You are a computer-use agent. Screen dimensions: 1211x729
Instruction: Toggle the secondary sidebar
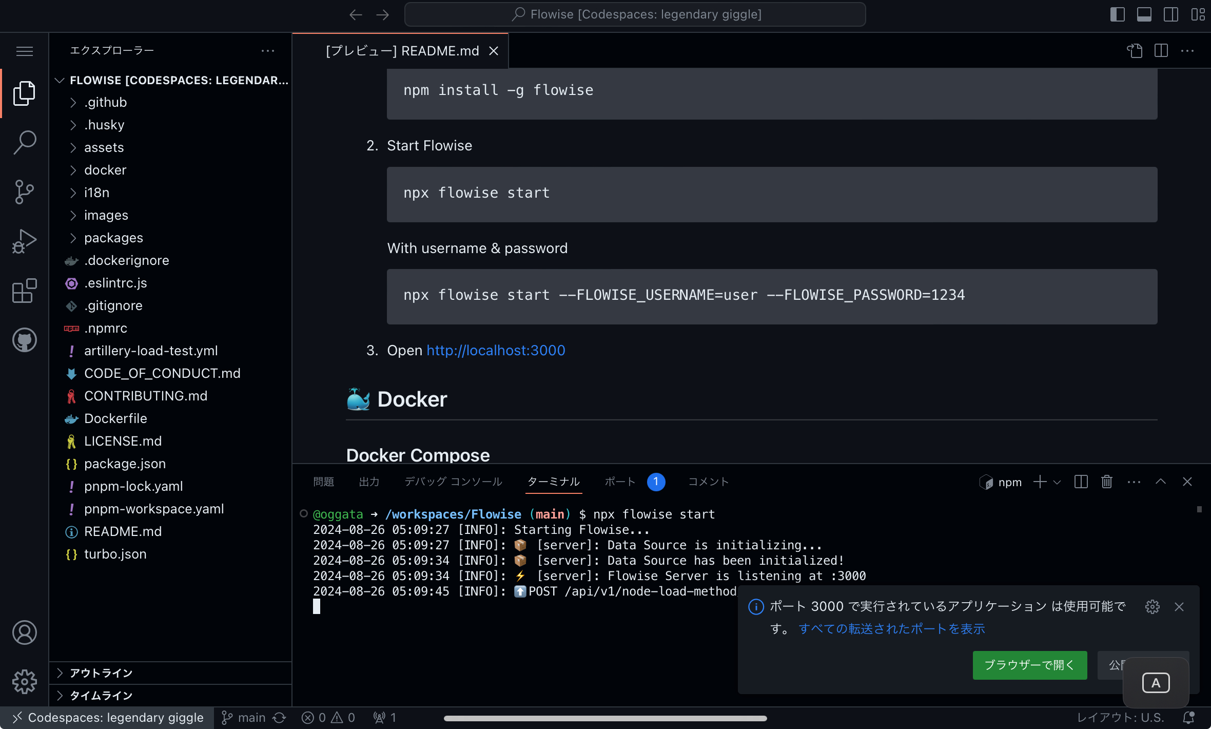tap(1171, 14)
